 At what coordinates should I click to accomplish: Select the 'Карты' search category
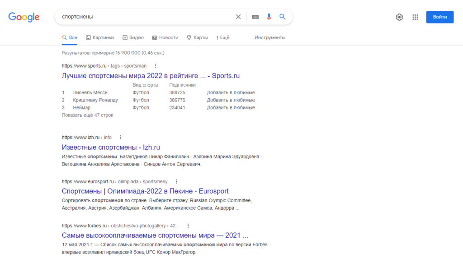tap(198, 37)
